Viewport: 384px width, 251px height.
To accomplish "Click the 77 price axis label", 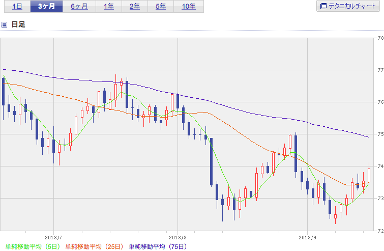I will click(x=380, y=70).
